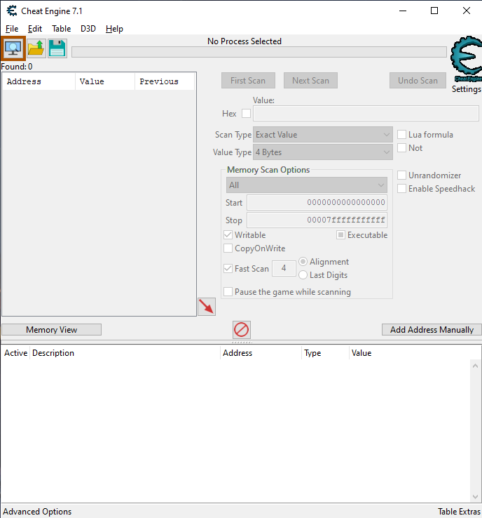Click the Stop address field
Viewport: 482px width, 518px height.
317,220
